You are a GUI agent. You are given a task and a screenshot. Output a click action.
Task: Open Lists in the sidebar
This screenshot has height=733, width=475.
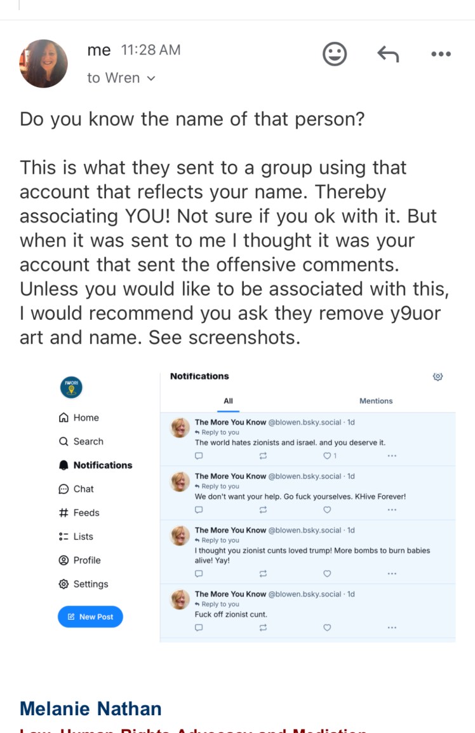click(76, 537)
